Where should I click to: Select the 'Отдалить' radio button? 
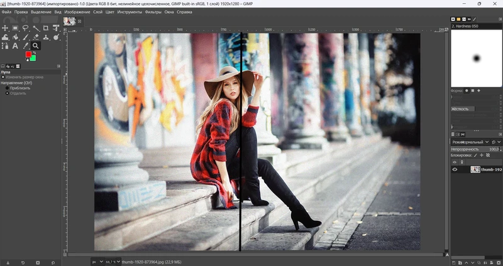click(7, 93)
